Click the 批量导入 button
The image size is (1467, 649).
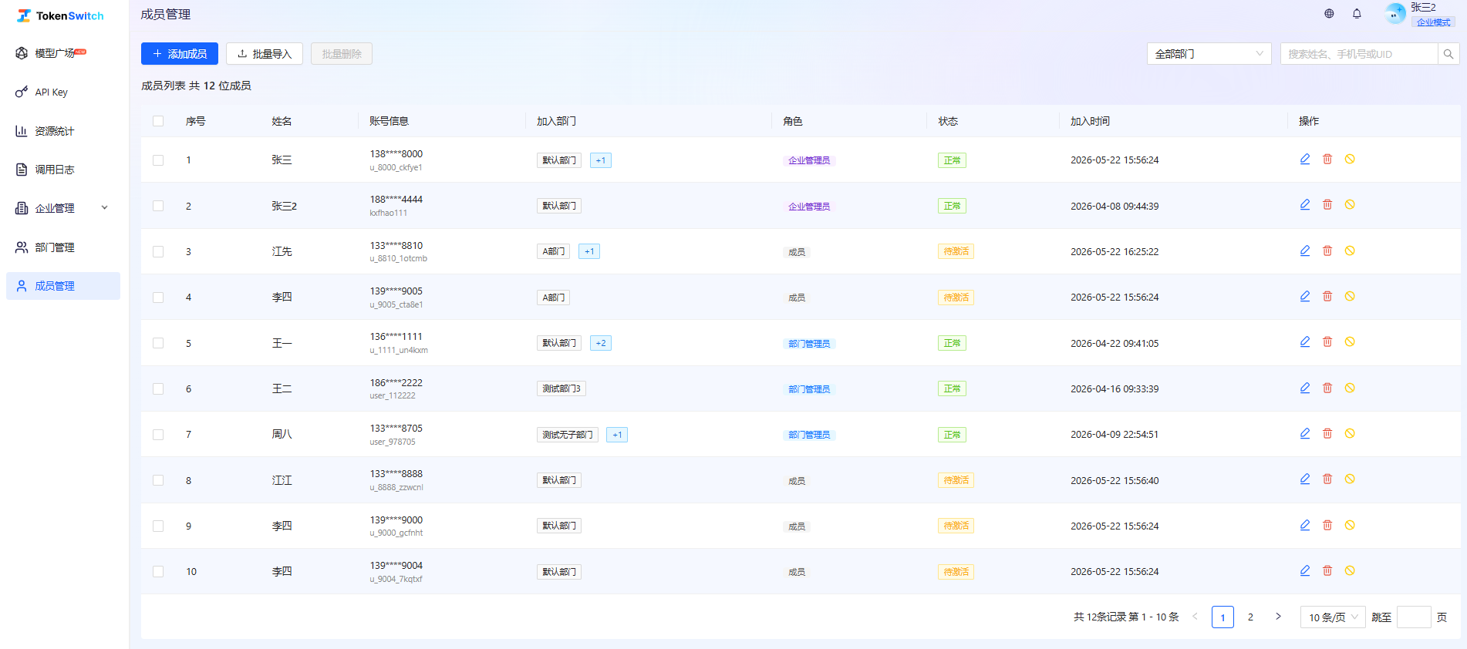click(265, 54)
